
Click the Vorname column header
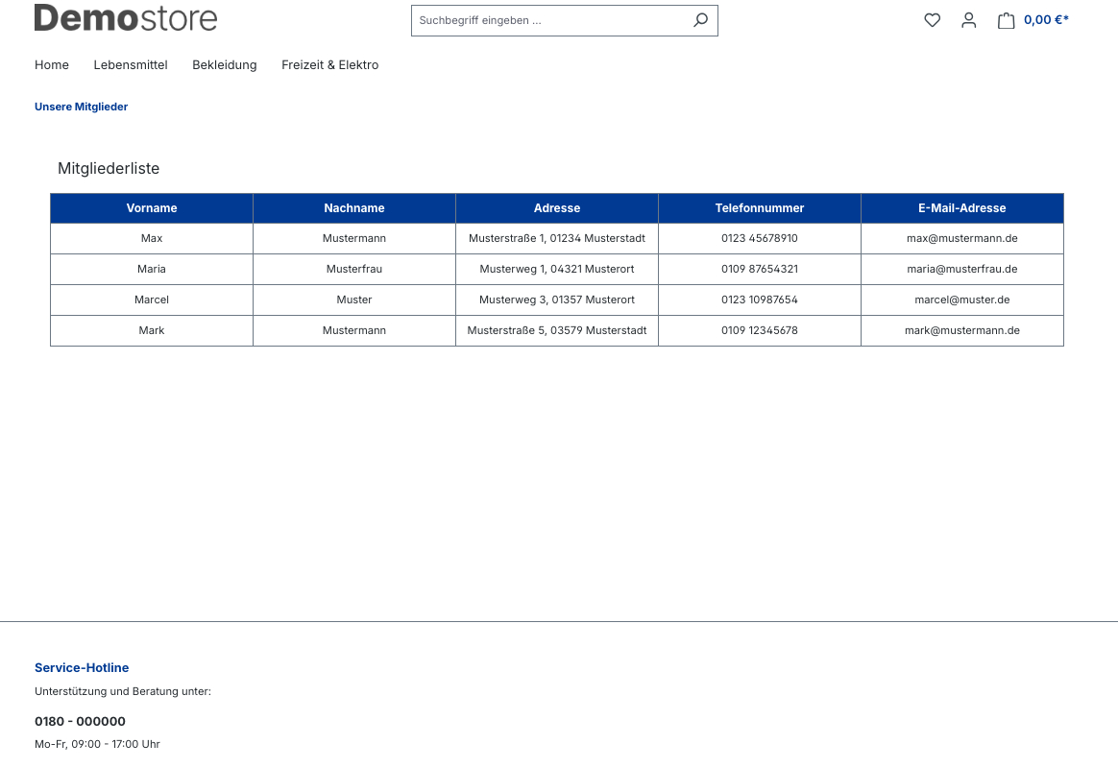[152, 208]
